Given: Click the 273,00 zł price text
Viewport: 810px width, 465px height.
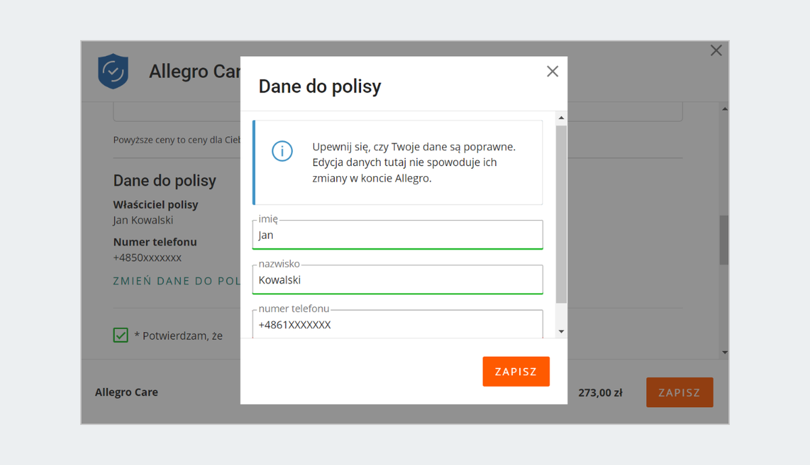Looking at the screenshot, I should point(599,392).
